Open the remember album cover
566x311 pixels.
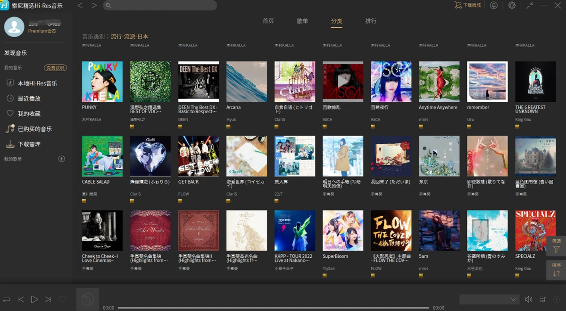pos(487,82)
